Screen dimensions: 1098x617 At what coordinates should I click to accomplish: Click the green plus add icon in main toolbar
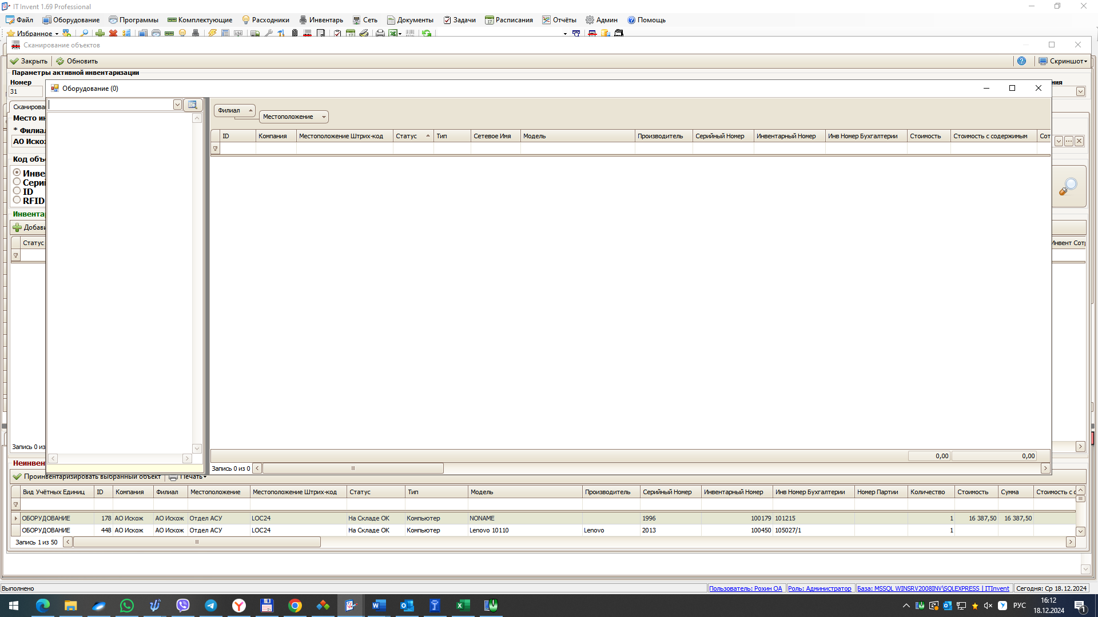tap(100, 33)
